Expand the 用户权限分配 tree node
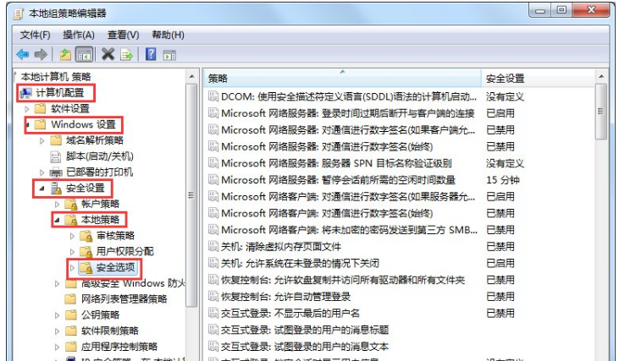 (x=72, y=252)
